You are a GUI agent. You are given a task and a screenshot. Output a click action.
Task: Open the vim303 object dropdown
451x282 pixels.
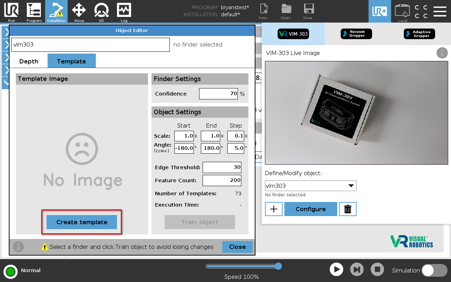311,186
